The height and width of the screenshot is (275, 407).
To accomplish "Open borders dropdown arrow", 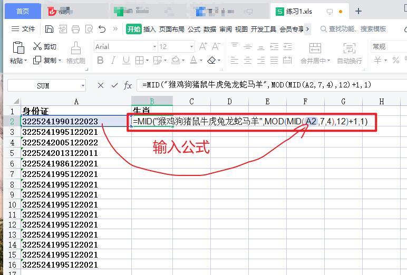I will click(147, 61).
